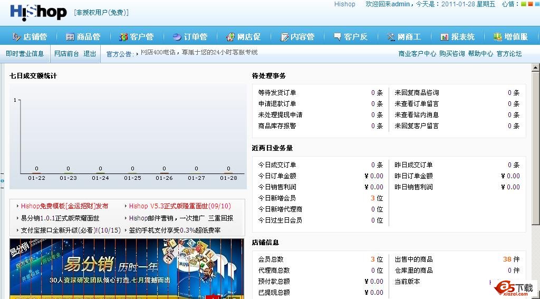
Task: Click 未回复客户留言 row
Action: click(x=457, y=126)
